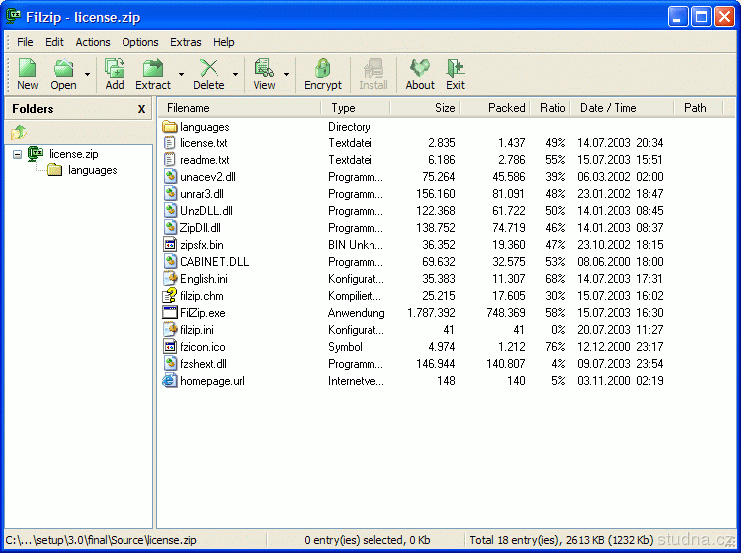Open the Extras menu
741x553 pixels.
coord(185,42)
